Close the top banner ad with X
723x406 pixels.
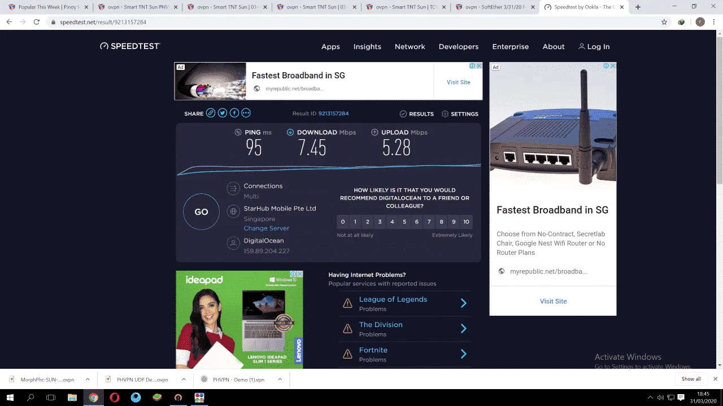[479, 66]
